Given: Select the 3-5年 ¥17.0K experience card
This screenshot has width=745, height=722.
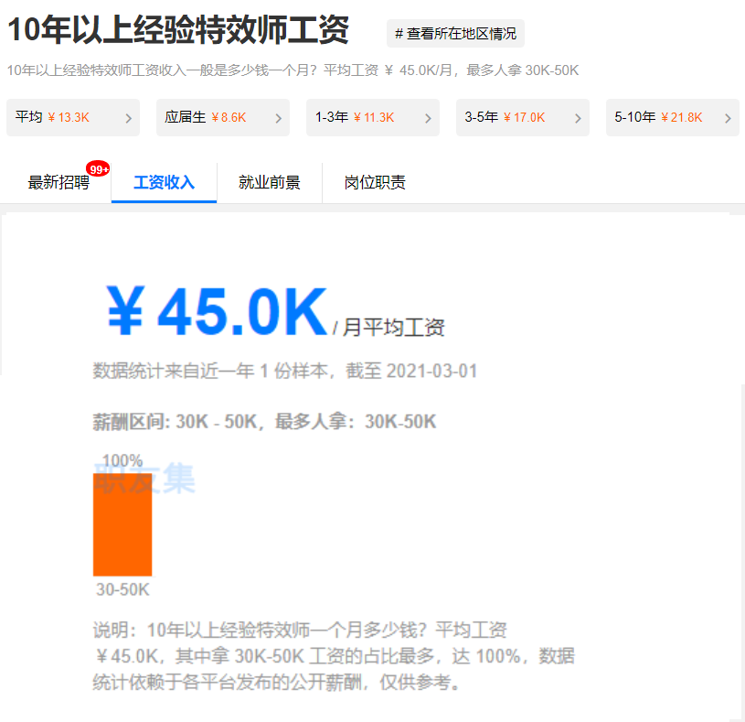Looking at the screenshot, I should (x=523, y=117).
